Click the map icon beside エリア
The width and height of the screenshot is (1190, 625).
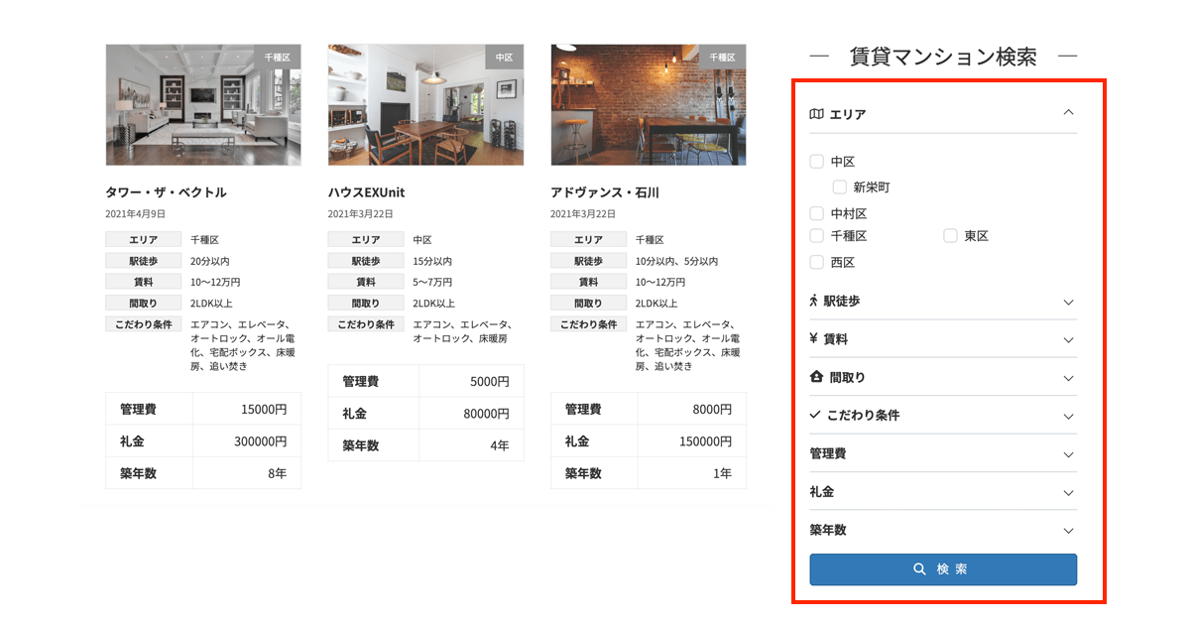(x=815, y=114)
